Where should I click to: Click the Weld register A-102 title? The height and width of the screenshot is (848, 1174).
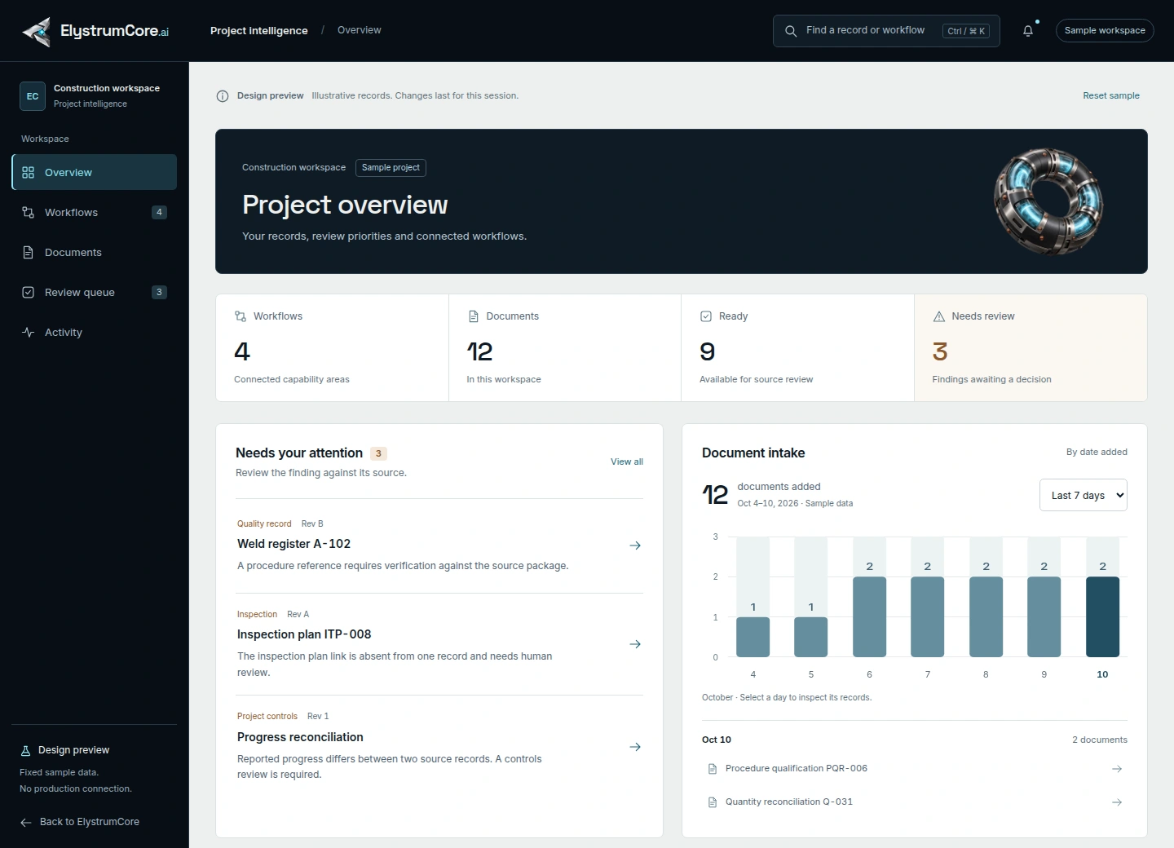293,544
